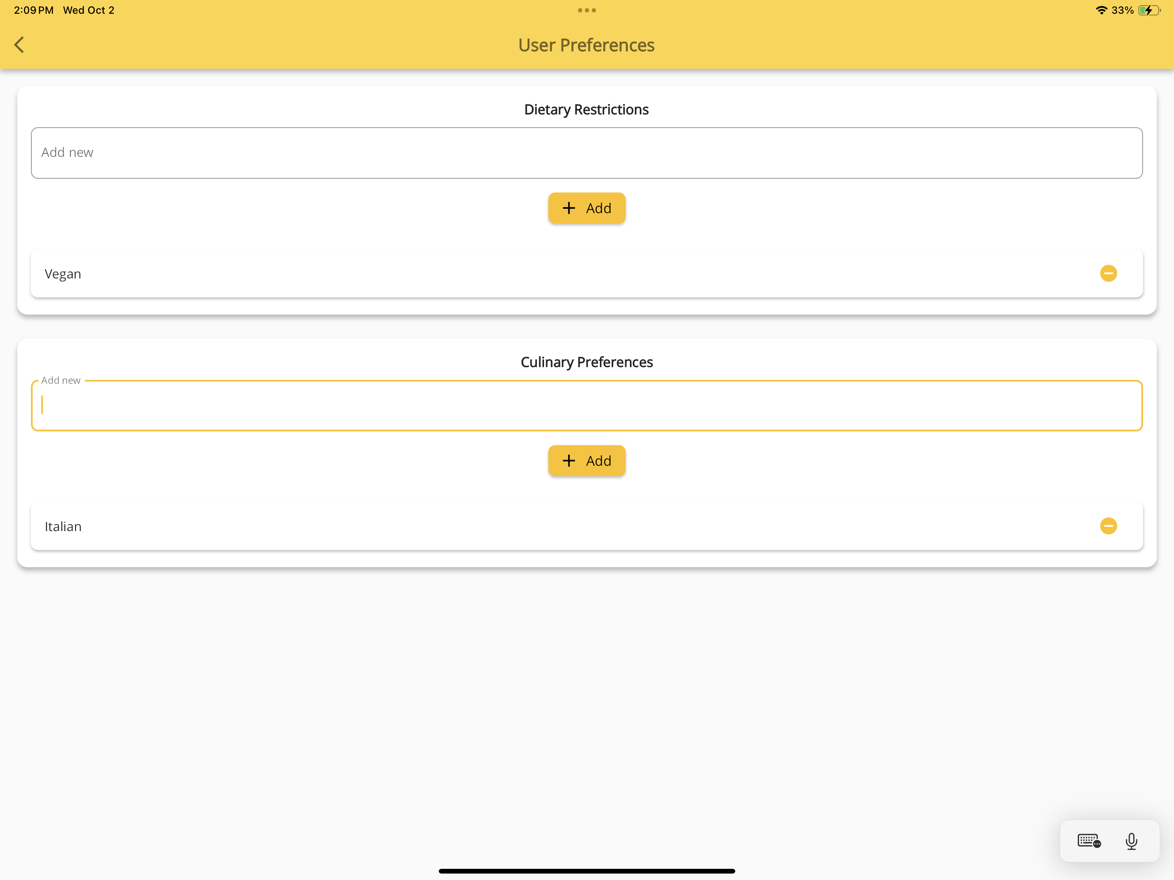Select the Italian list item
Image resolution: width=1174 pixels, height=880 pixels.
(587, 526)
